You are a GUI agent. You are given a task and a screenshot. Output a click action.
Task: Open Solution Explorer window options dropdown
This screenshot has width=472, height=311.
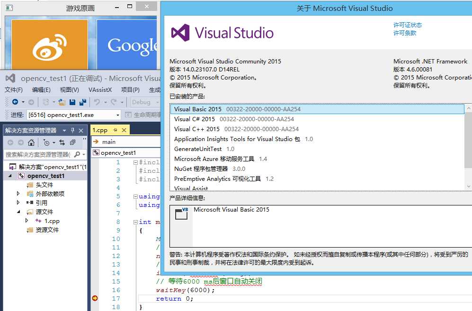tap(64, 130)
